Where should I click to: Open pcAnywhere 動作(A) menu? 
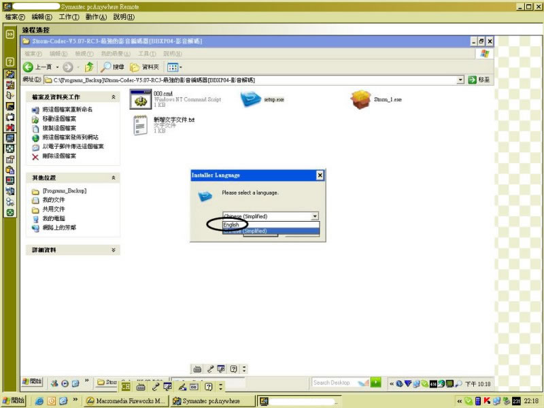click(96, 17)
